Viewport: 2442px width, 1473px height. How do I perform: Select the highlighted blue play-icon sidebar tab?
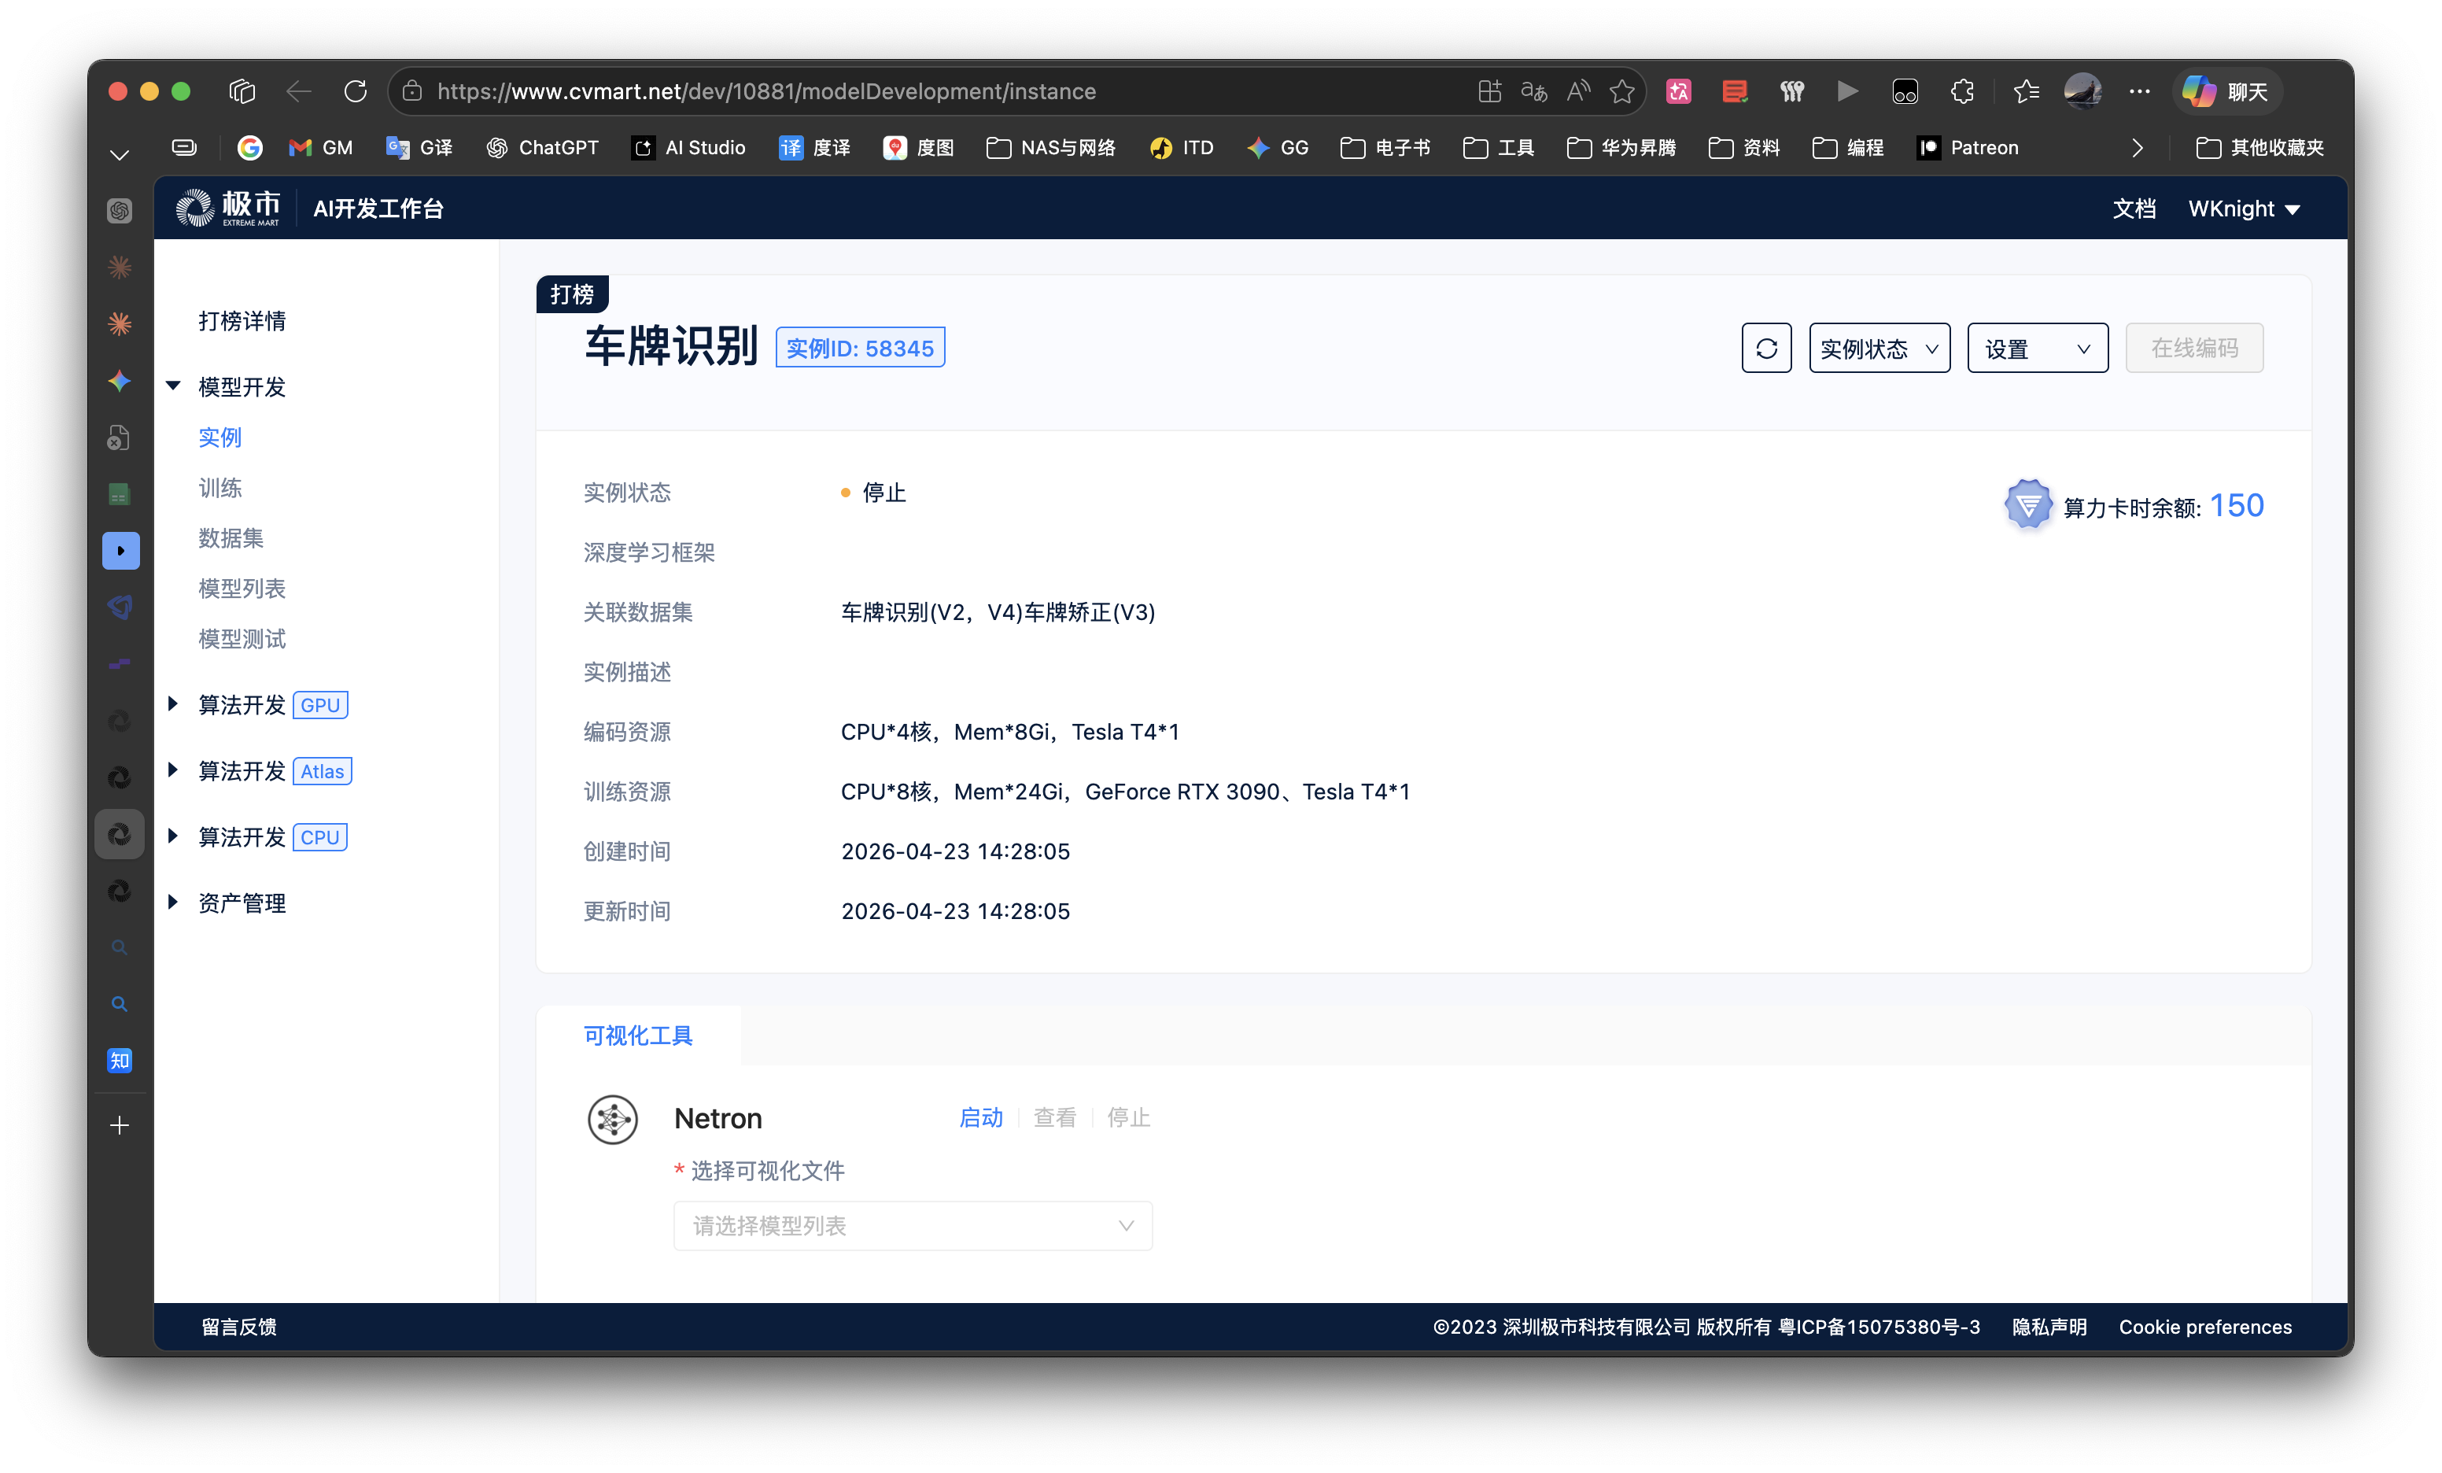[x=121, y=551]
